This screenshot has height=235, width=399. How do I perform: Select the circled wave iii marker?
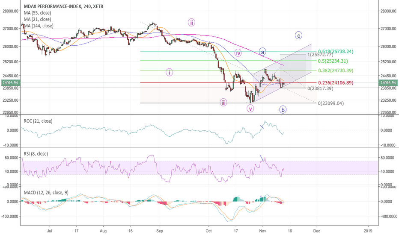pyautogui.click(x=223, y=103)
